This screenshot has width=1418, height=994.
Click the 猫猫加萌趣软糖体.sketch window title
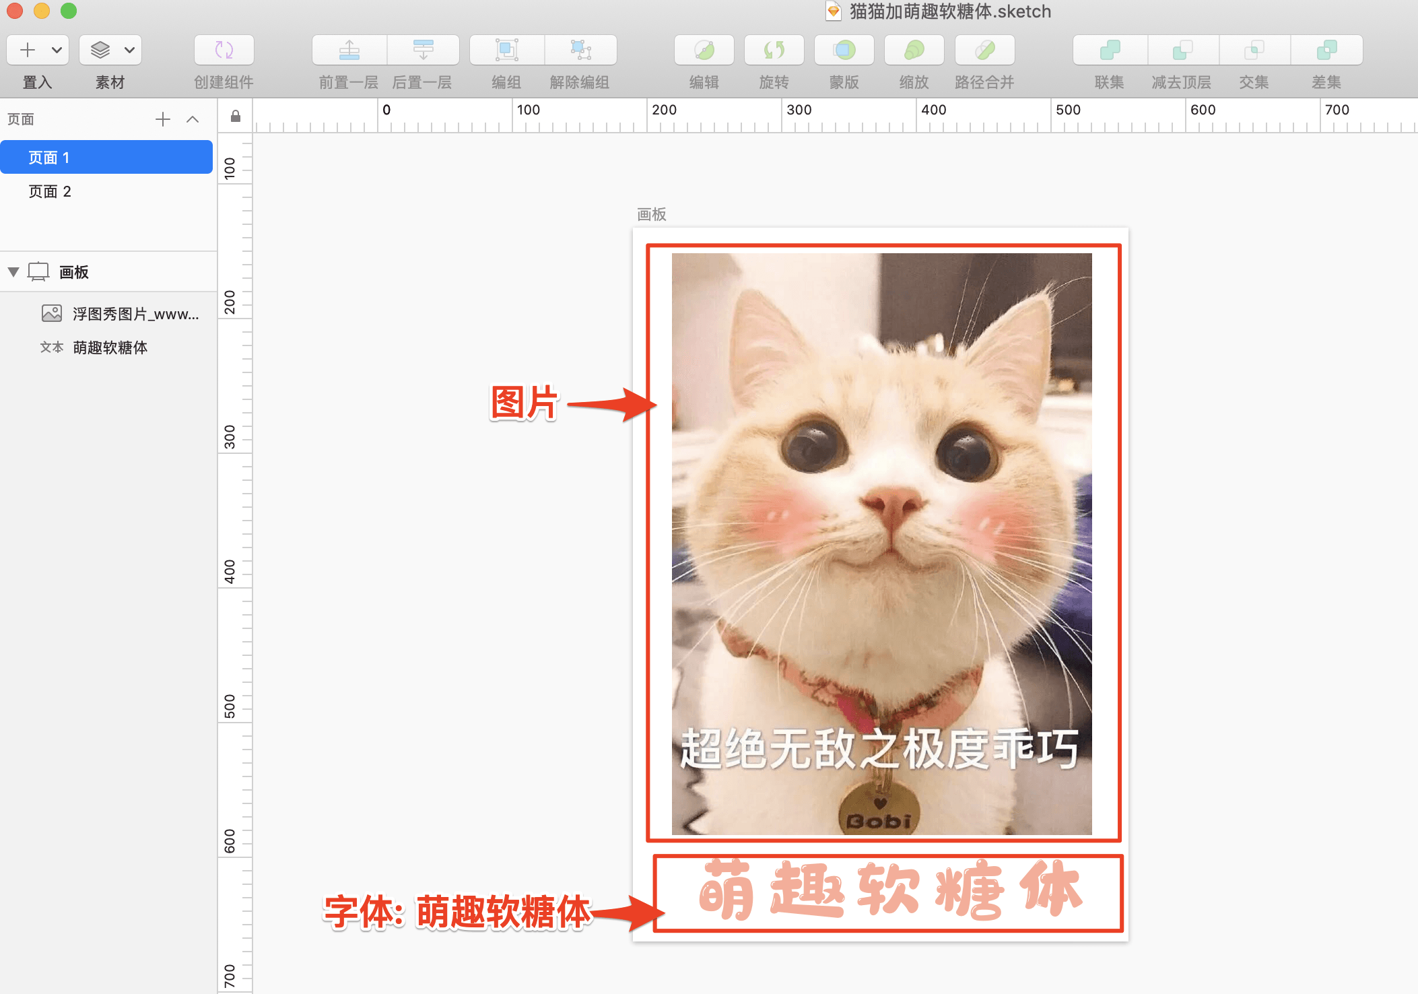click(x=950, y=11)
